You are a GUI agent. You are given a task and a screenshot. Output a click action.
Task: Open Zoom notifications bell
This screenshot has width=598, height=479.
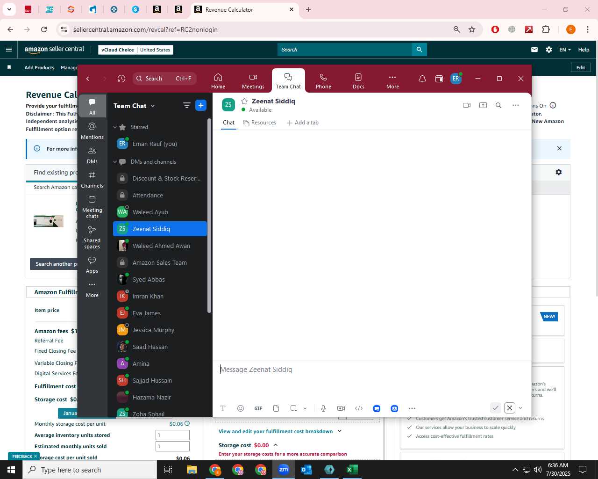[422, 79]
